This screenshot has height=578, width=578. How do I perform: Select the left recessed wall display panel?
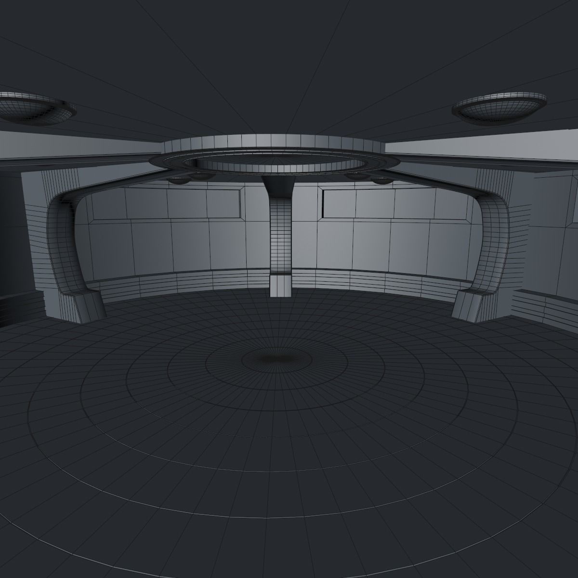click(166, 204)
